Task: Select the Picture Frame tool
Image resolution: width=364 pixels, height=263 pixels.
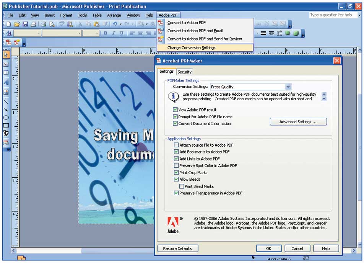Action: click(6, 92)
